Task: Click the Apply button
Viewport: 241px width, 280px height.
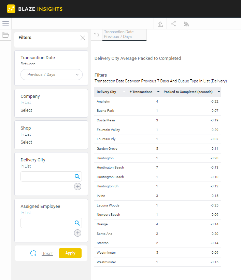Action: pos(70,253)
